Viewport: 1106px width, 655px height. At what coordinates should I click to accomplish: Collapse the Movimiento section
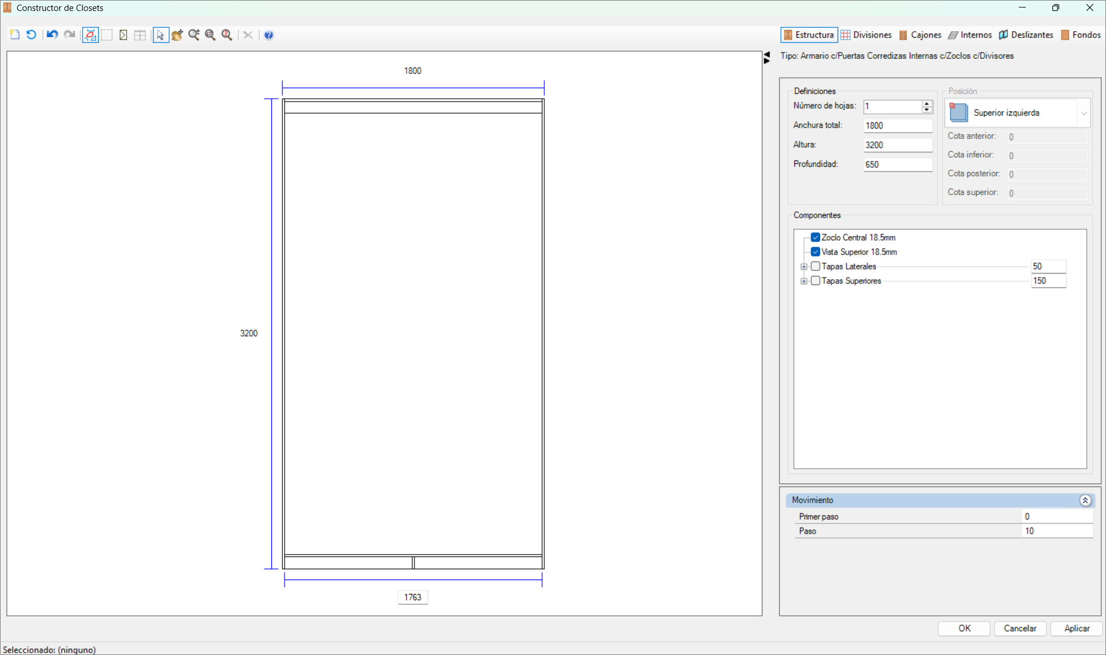pyautogui.click(x=1085, y=500)
